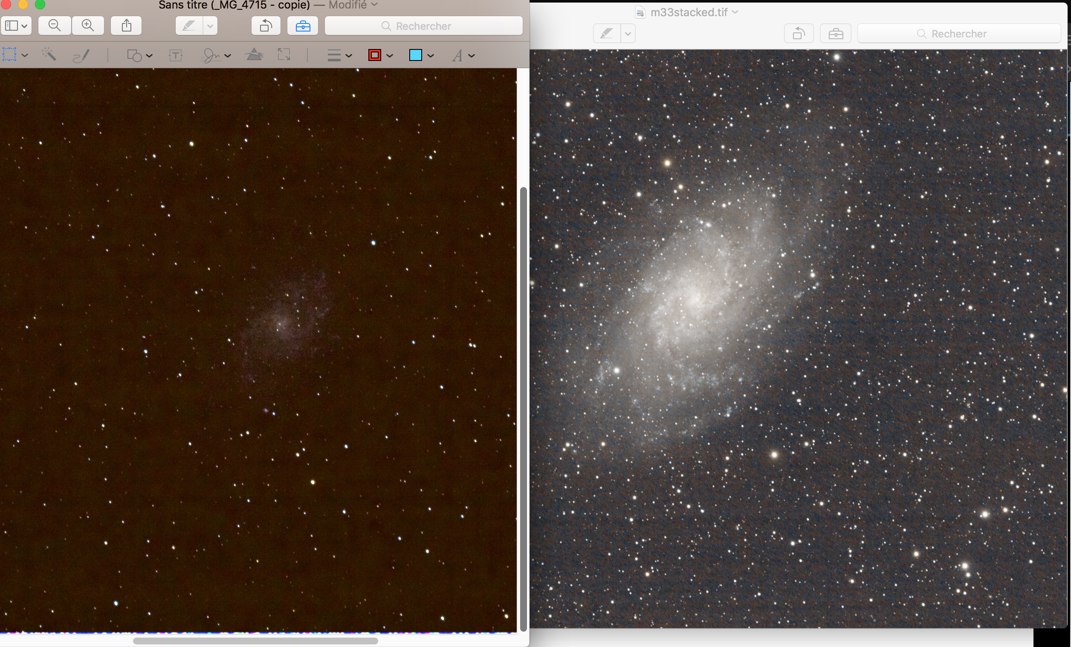Open the red border color picker
Viewport: 1071px width, 647px height.
380,55
